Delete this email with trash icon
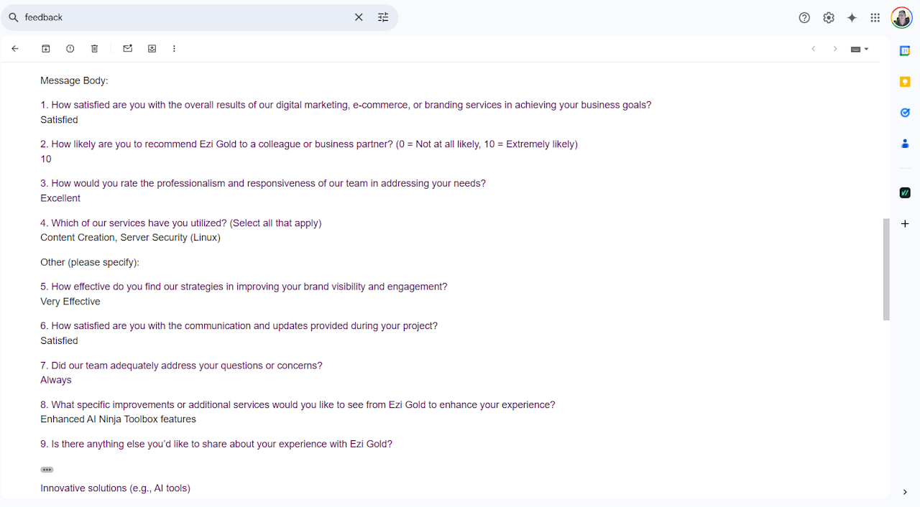 pos(94,49)
